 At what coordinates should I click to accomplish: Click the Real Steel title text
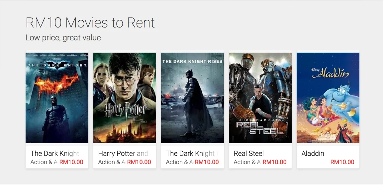(x=248, y=154)
